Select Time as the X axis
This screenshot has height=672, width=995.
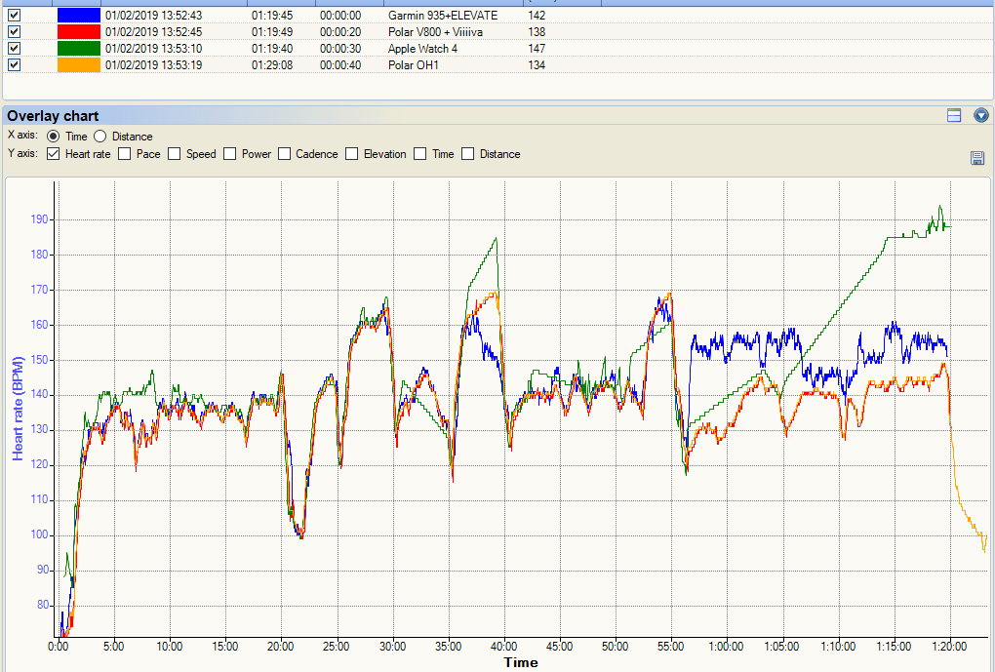click(54, 137)
